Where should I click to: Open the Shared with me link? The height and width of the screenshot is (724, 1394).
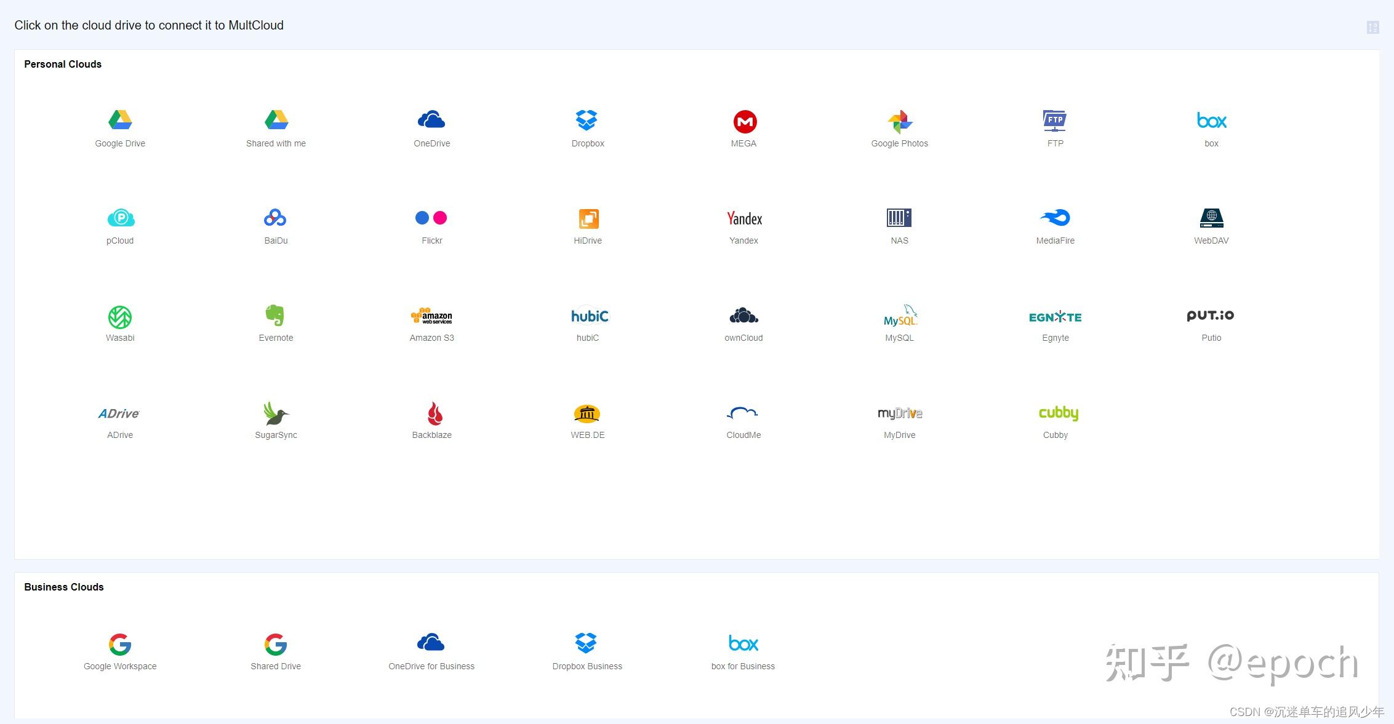coord(276,143)
